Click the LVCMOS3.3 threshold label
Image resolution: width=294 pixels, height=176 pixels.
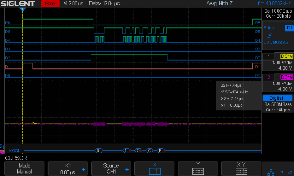tap(276, 43)
